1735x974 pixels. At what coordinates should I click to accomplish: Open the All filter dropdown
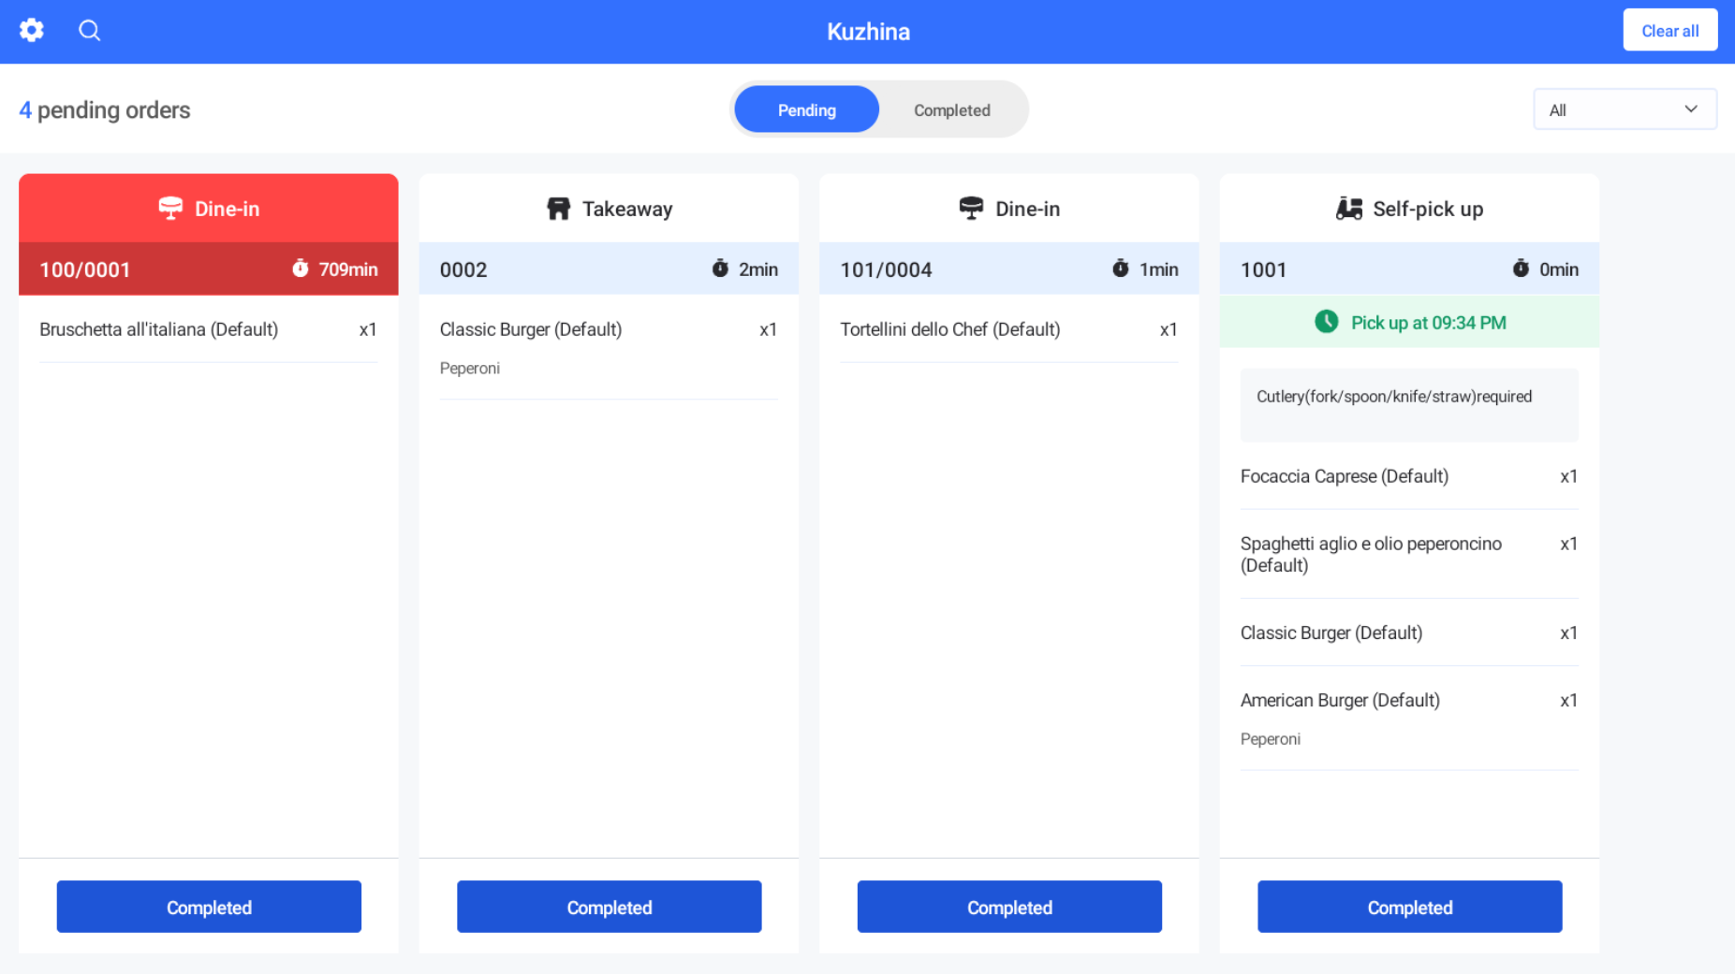tap(1625, 109)
